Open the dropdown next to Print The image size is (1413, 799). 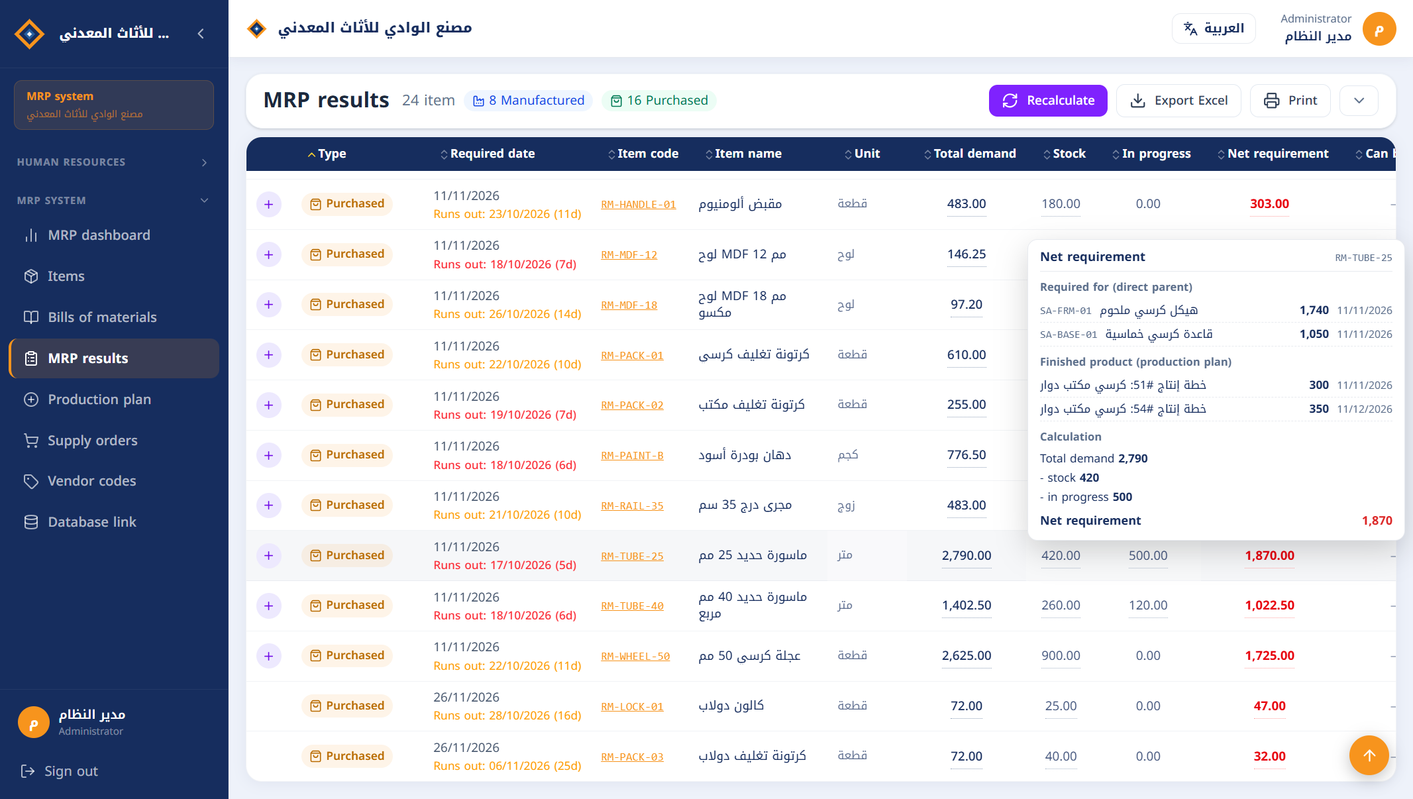pyautogui.click(x=1359, y=101)
